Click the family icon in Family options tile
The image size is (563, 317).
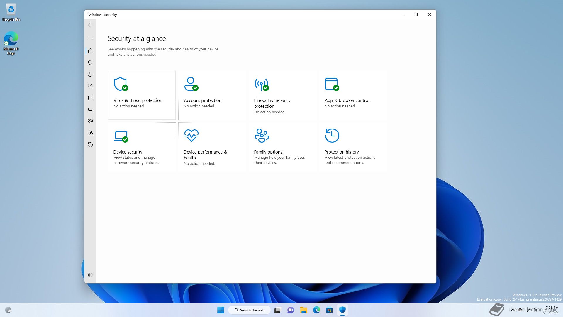[x=262, y=135]
